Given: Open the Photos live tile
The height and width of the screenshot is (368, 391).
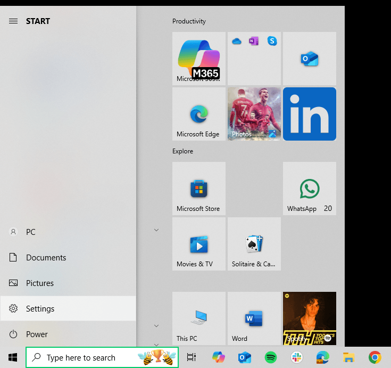Looking at the screenshot, I should pos(254,114).
